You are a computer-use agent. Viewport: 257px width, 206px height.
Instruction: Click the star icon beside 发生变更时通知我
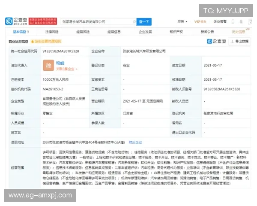33,42
